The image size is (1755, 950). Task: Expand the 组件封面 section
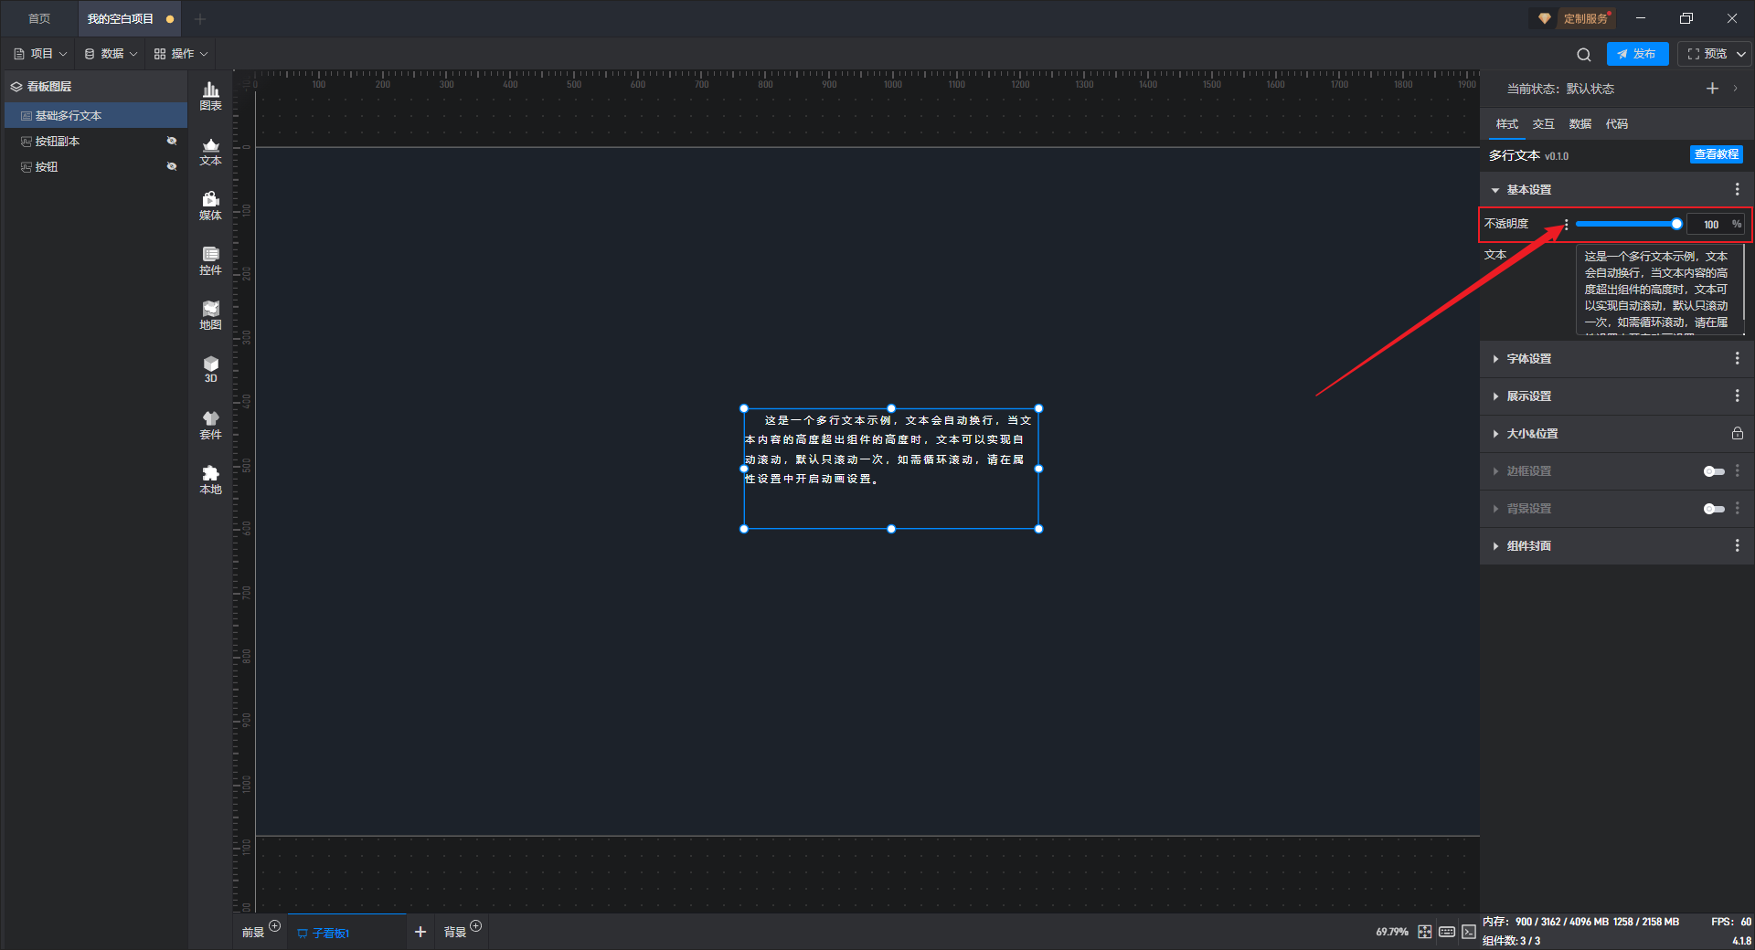pos(1495,546)
